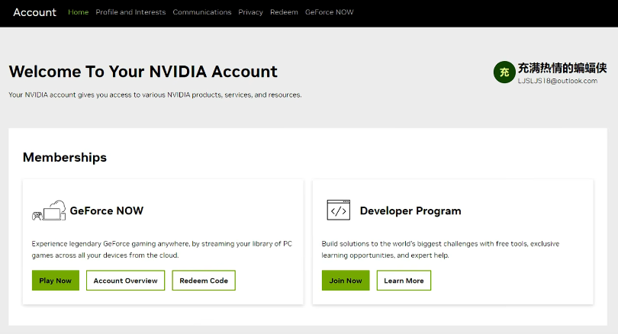Open GeForce NOW in top navigation
The image size is (618, 334).
click(x=329, y=12)
